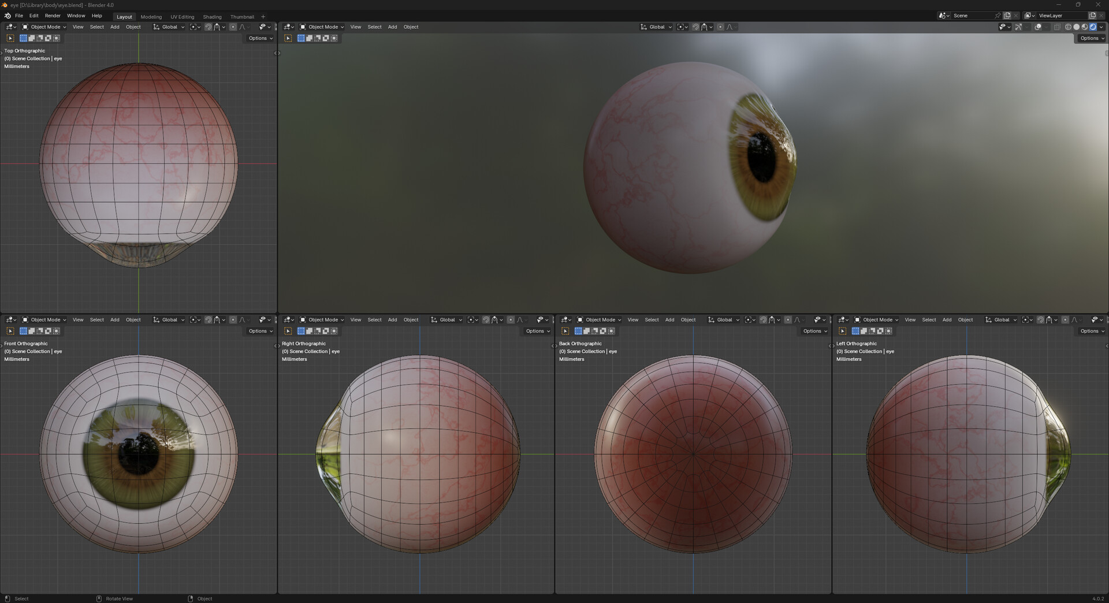Add a new workspace with the plus button
This screenshot has height=603, width=1109.
click(263, 17)
